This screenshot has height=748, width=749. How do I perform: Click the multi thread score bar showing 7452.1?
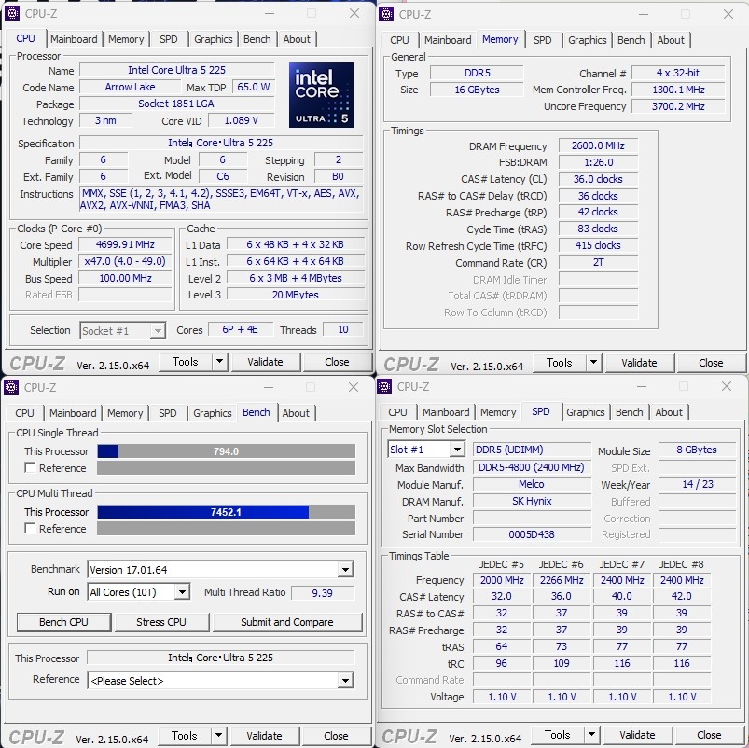[226, 511]
